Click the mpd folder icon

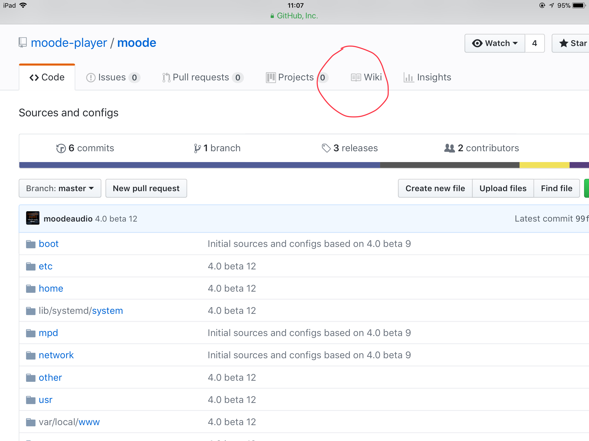click(x=31, y=333)
